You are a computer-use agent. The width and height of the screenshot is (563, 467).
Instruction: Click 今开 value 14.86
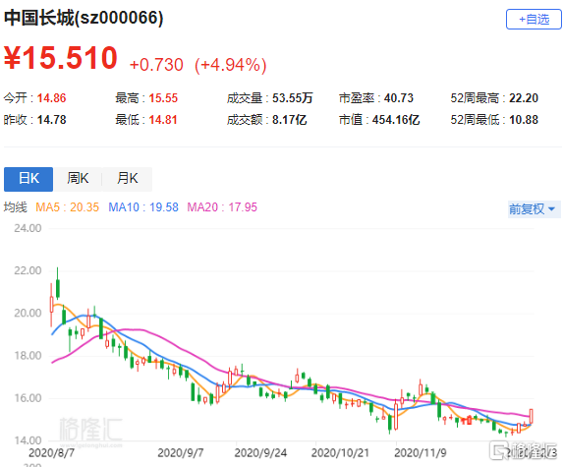52,98
